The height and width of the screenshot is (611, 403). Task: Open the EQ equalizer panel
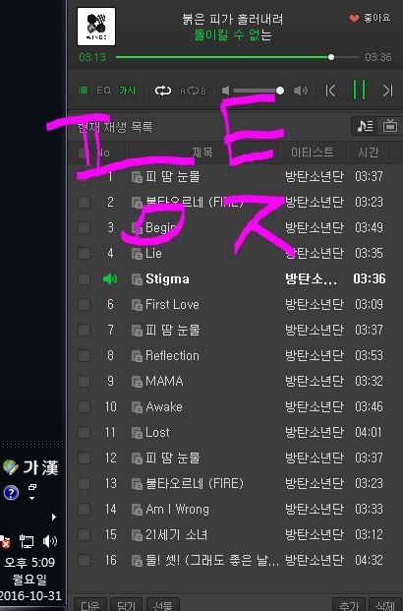103,91
